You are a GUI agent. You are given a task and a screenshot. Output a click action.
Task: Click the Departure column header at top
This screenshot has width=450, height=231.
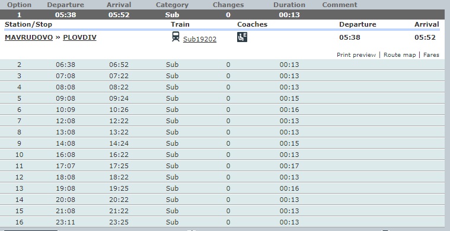coord(65,5)
